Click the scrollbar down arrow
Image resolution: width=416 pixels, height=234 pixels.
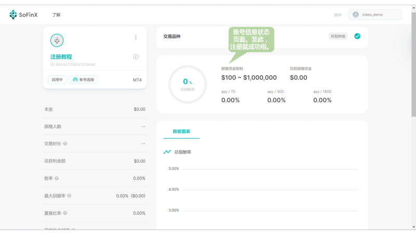413,227
